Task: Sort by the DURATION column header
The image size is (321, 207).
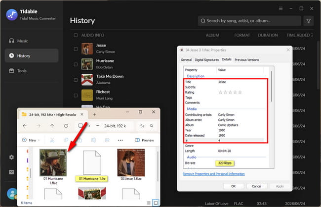Action: pos(268,35)
